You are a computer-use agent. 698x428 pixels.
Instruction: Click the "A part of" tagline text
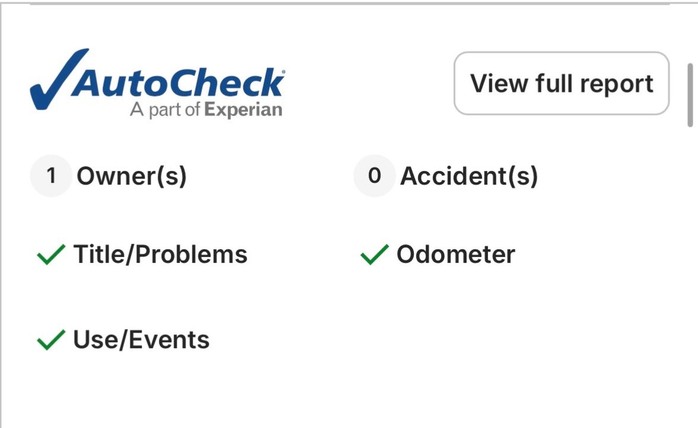(165, 111)
